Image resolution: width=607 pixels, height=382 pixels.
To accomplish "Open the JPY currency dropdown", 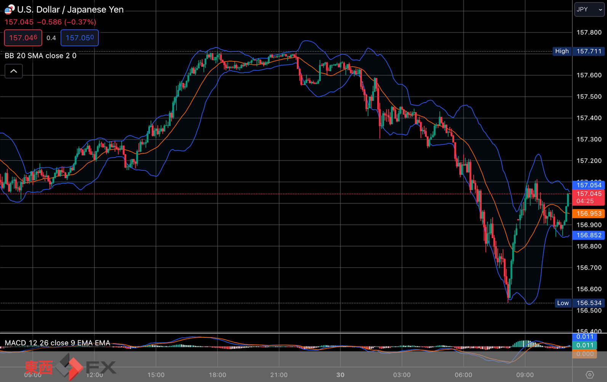I will (589, 10).
